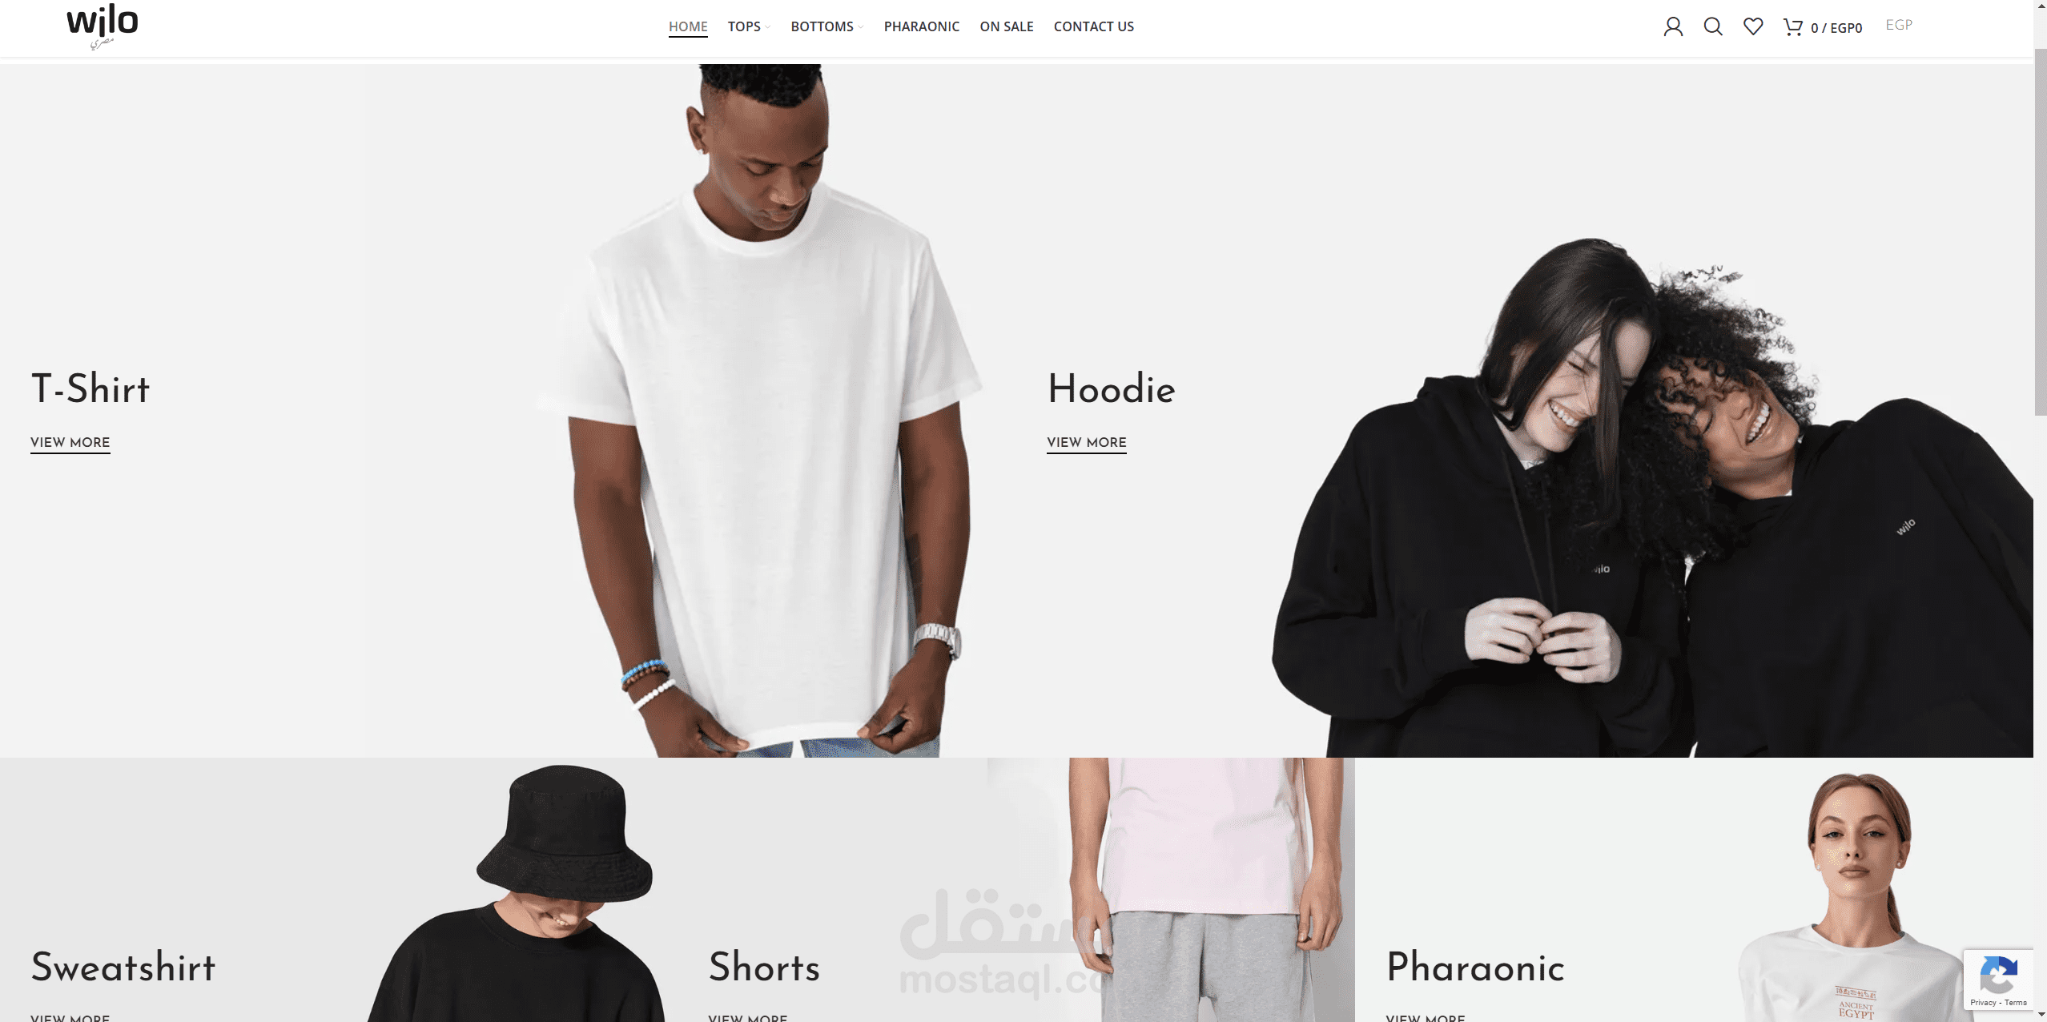
Task: Click VIEW MORE under T-Shirt
Action: [x=70, y=443]
